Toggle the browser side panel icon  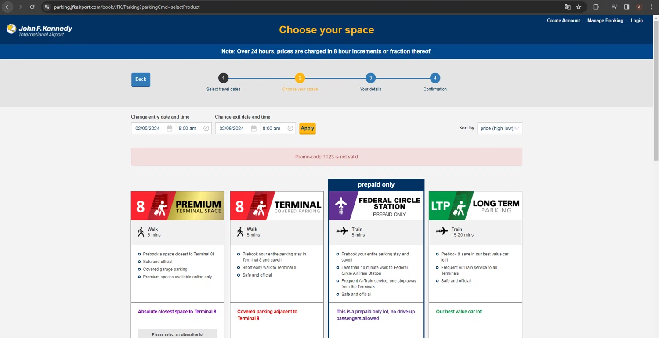(626, 7)
